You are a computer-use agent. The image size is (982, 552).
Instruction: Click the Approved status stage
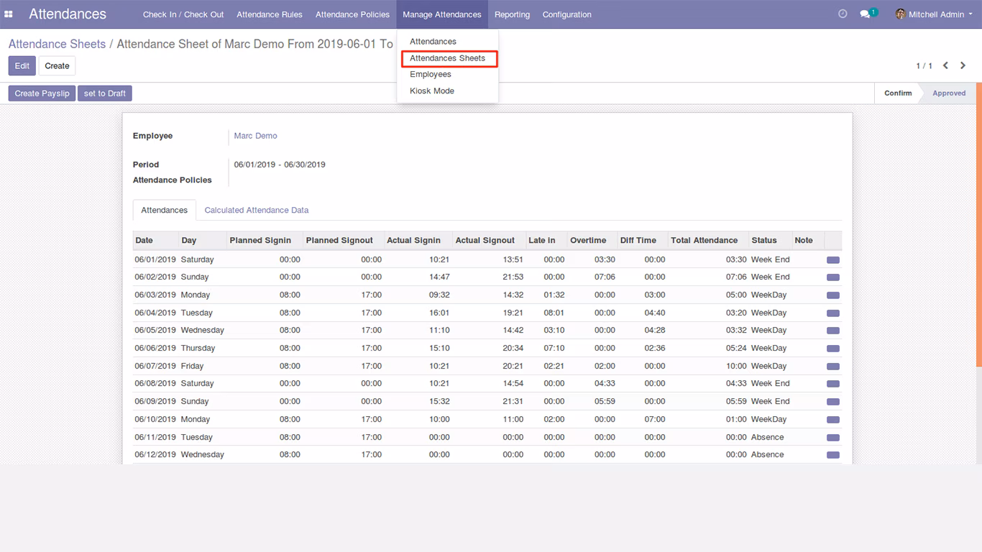949,93
